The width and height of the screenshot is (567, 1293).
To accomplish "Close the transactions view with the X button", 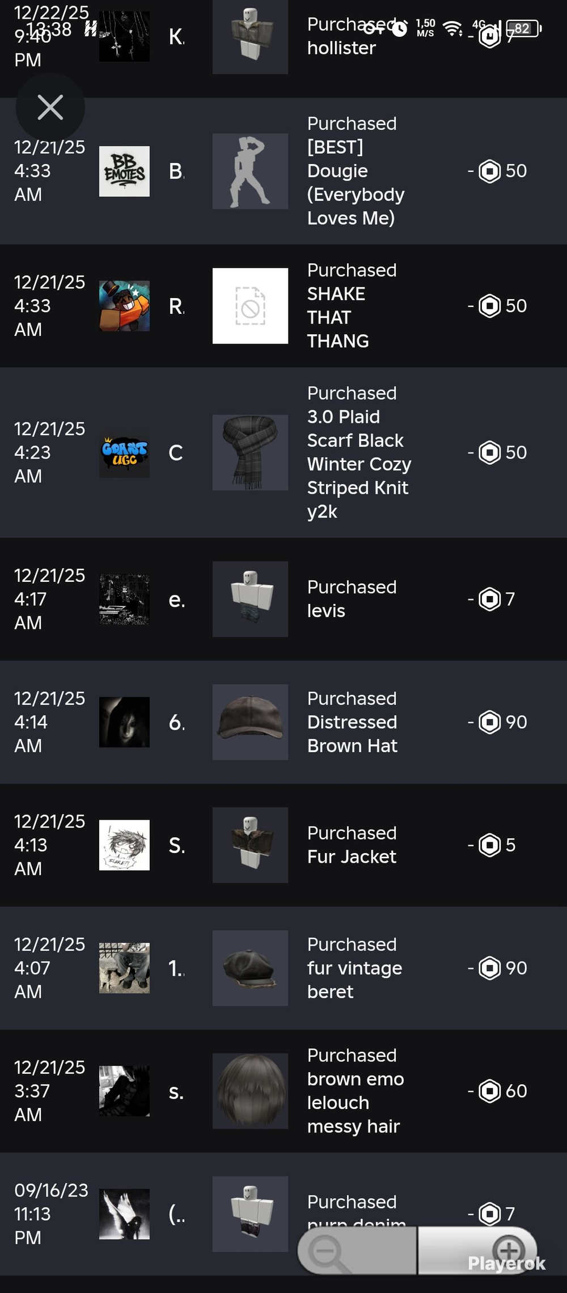I will click(50, 107).
